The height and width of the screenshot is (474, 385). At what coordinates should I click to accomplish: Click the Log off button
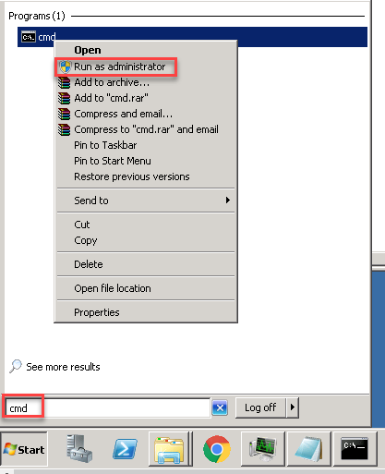pos(260,407)
